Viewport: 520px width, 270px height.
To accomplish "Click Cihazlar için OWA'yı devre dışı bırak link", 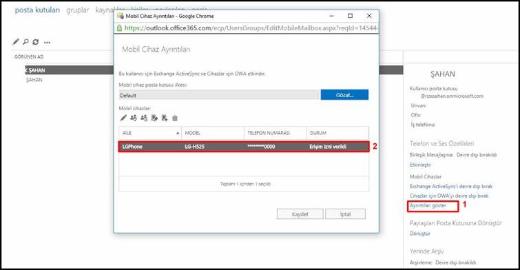I will pyautogui.click(x=449, y=196).
